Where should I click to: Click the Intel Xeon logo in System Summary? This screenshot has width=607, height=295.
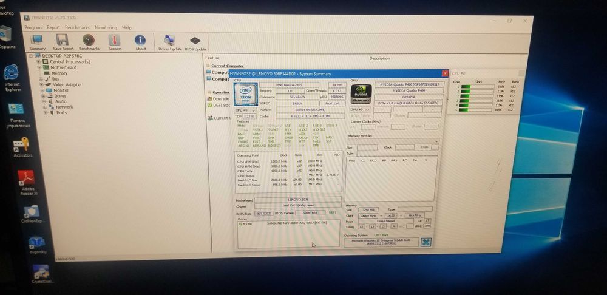pos(246,93)
